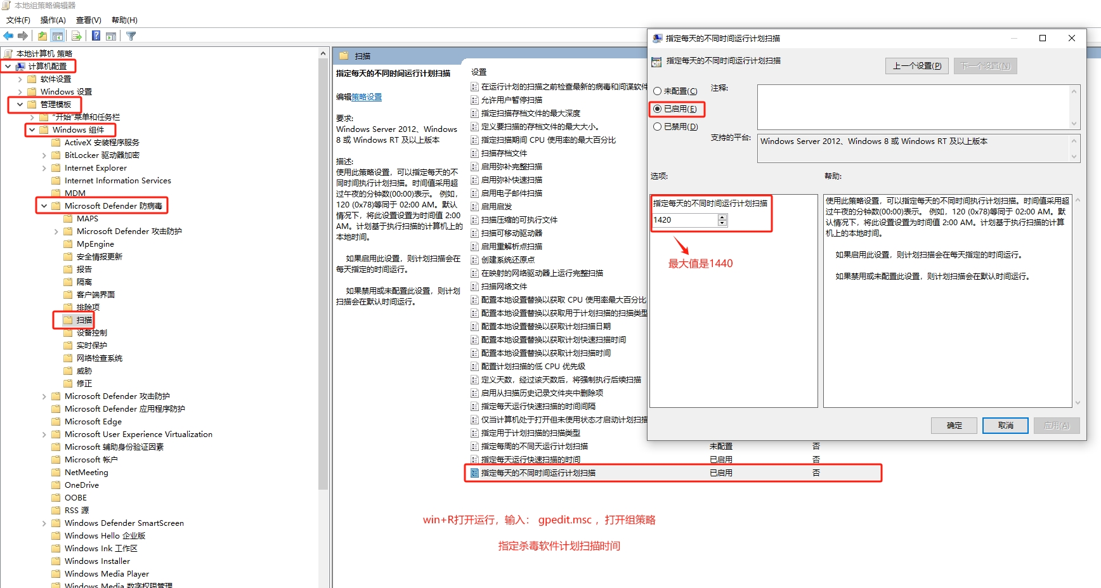The height and width of the screenshot is (588, 1101).
Task: Click the 策略设置 edit link
Action: point(367,97)
